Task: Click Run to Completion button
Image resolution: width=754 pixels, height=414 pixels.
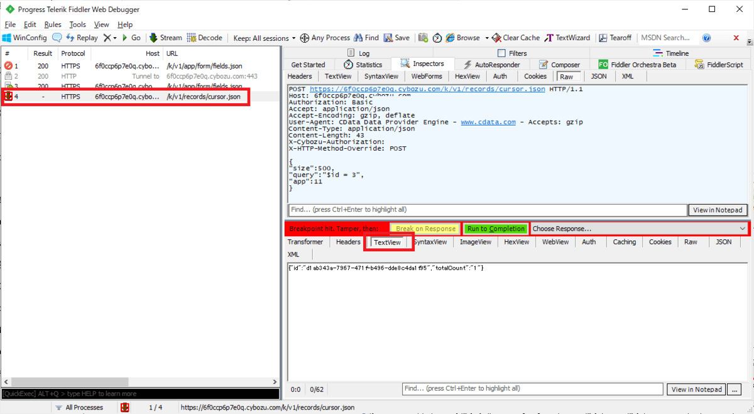Action: pos(496,229)
